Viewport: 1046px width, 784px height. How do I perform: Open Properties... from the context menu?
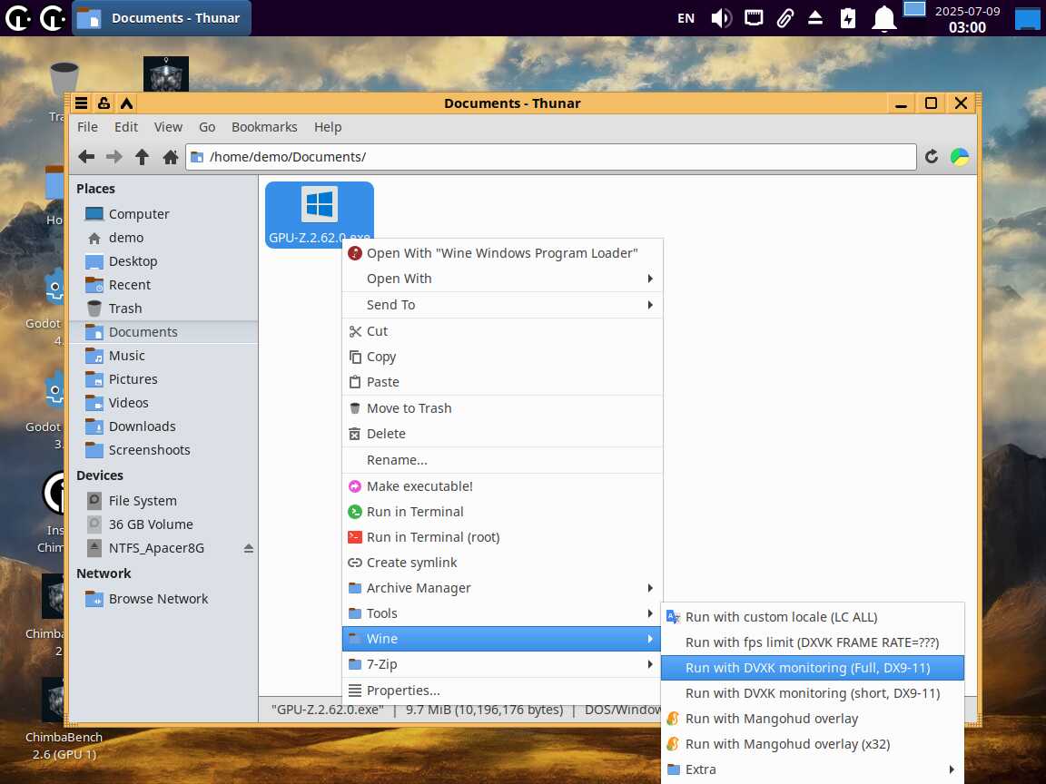click(502, 691)
